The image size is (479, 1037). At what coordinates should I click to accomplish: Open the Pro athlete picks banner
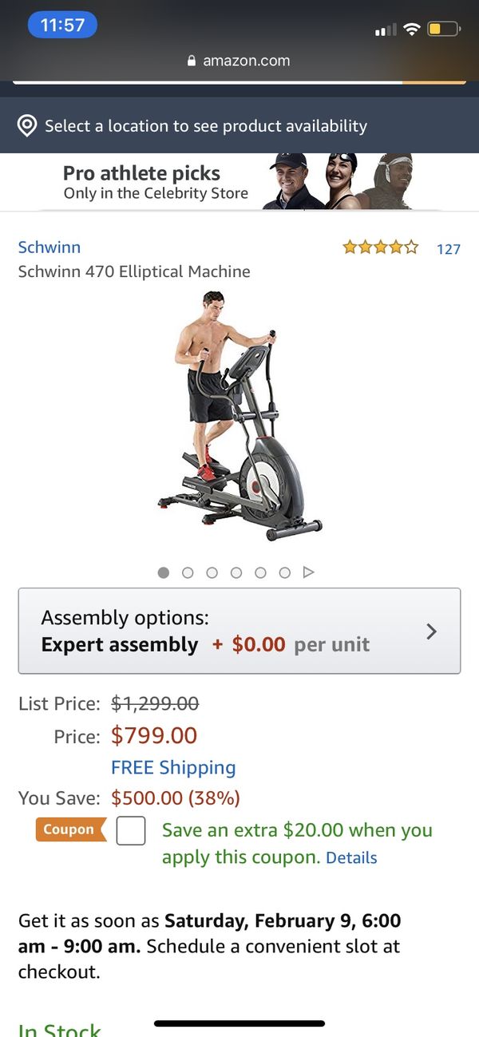239,182
